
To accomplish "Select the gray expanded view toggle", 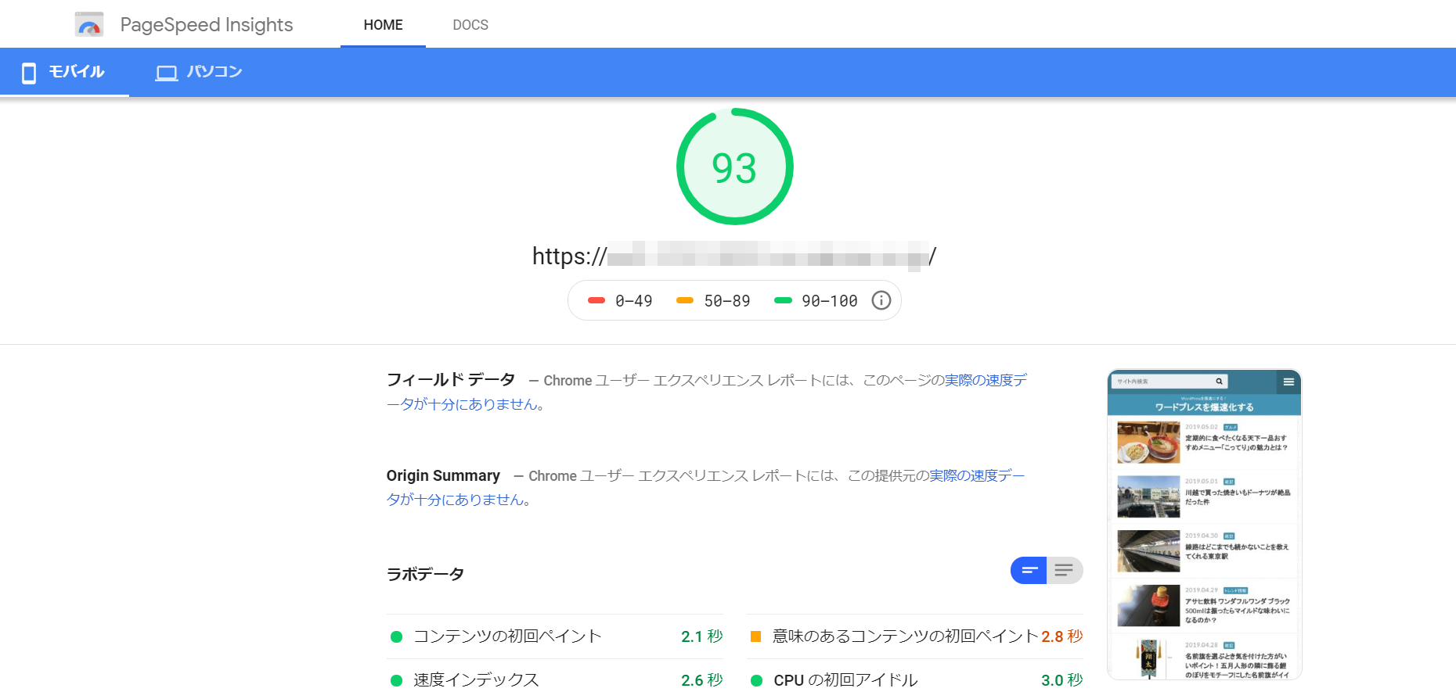I will [1065, 570].
